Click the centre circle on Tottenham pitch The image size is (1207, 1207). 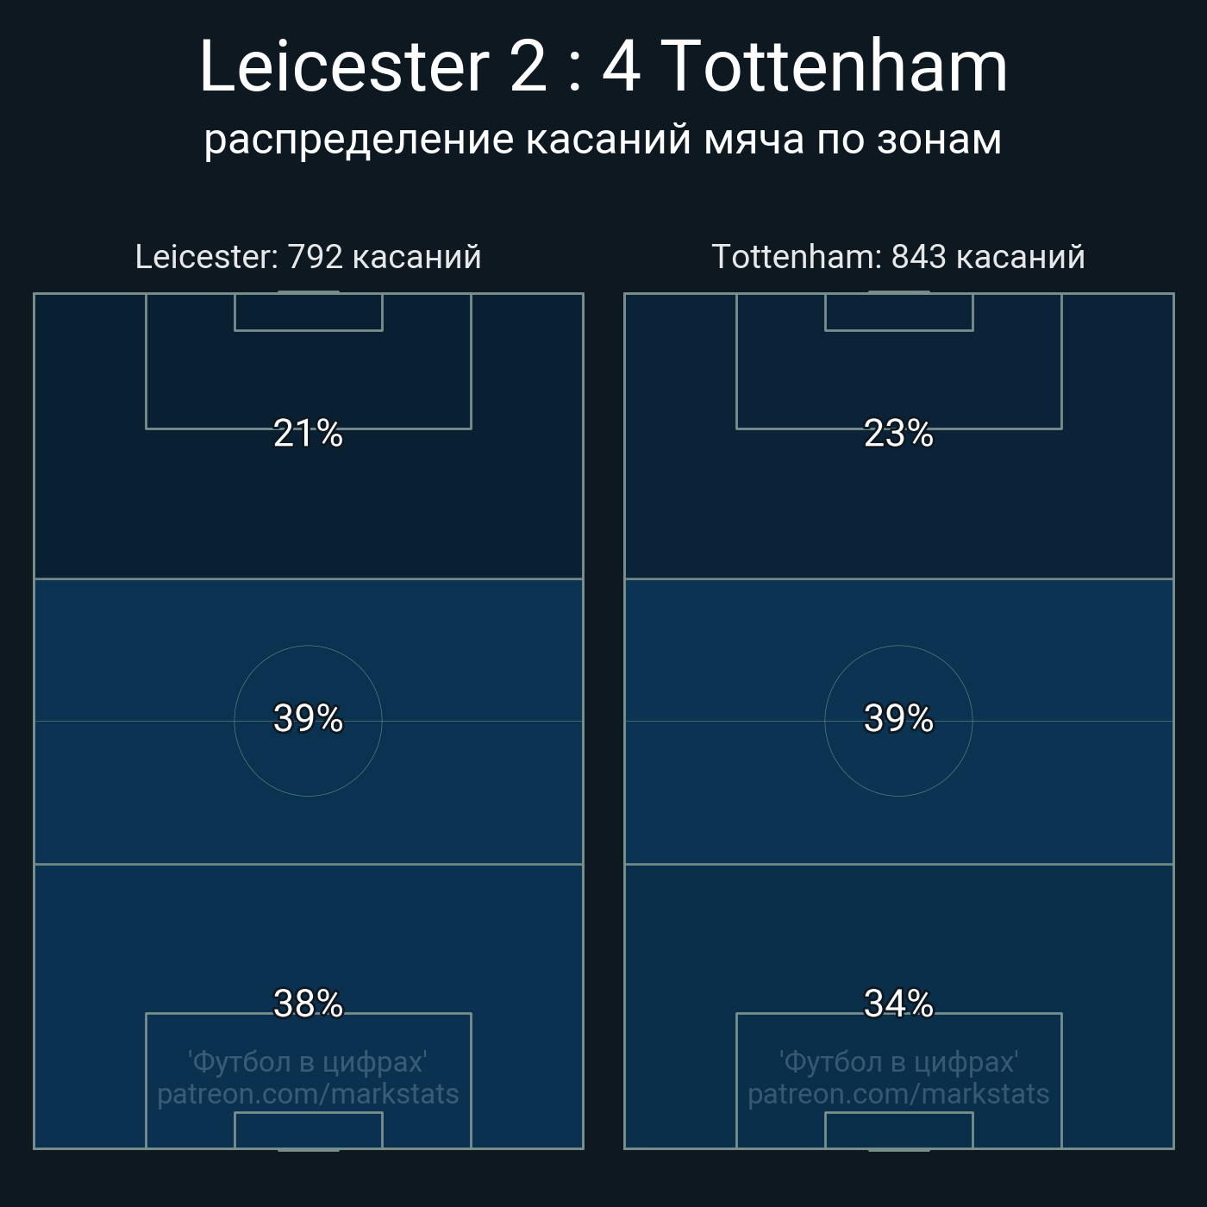pos(899,721)
